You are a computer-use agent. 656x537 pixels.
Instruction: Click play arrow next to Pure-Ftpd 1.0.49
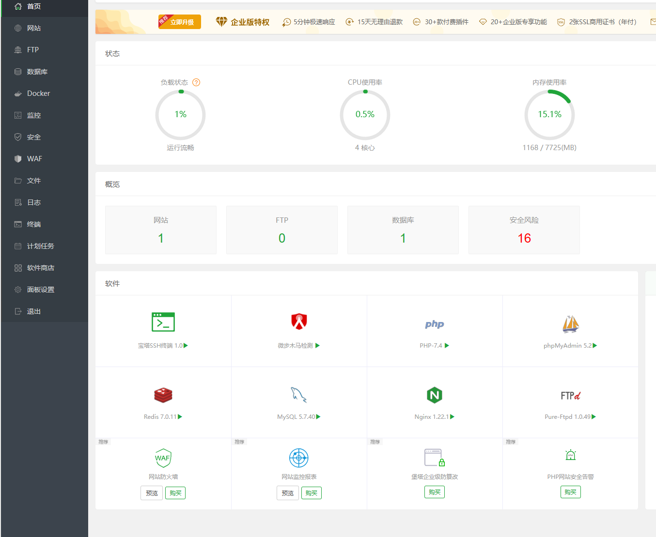594,416
